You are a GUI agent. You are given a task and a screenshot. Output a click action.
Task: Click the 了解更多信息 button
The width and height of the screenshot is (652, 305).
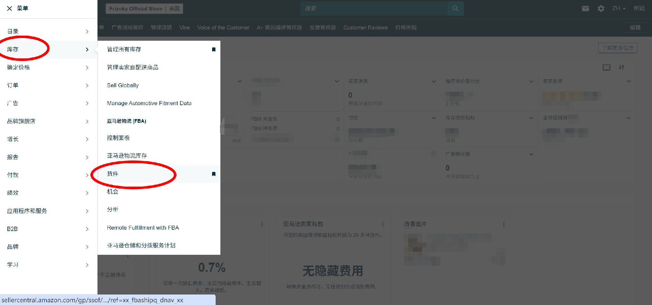[617, 48]
